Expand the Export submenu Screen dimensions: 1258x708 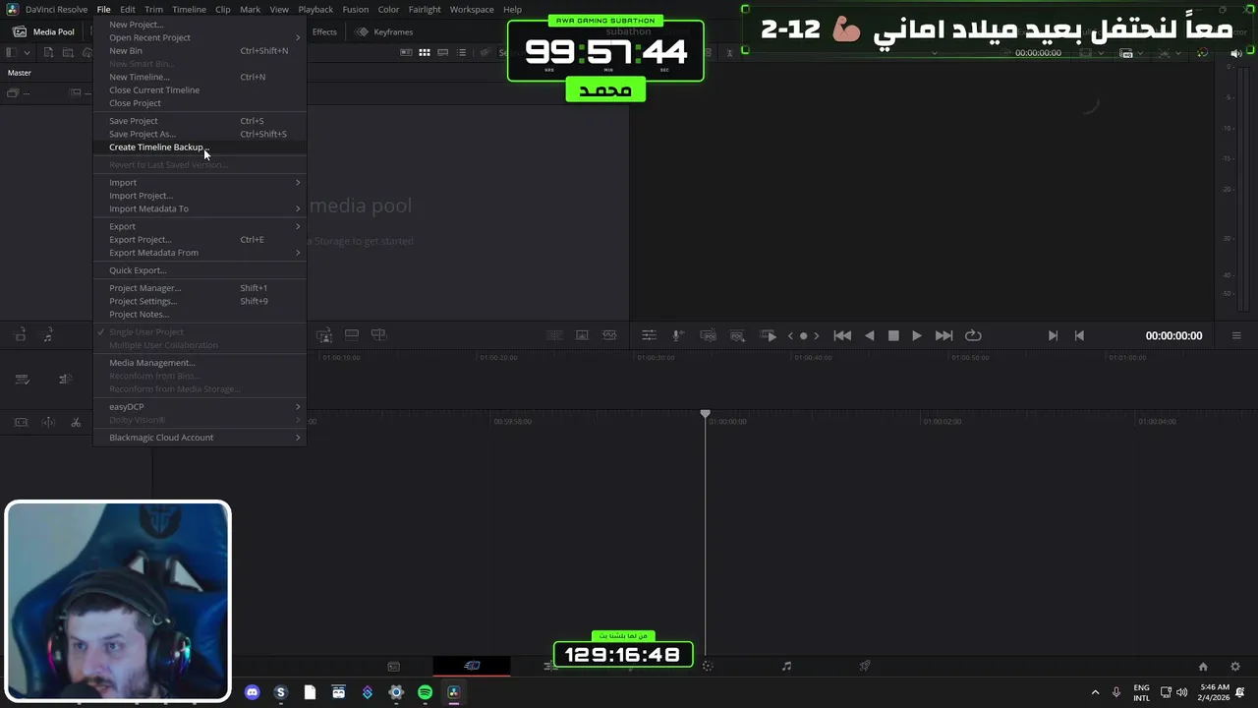[x=200, y=226]
